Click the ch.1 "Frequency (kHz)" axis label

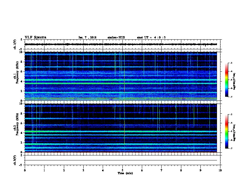(x=17, y=72)
